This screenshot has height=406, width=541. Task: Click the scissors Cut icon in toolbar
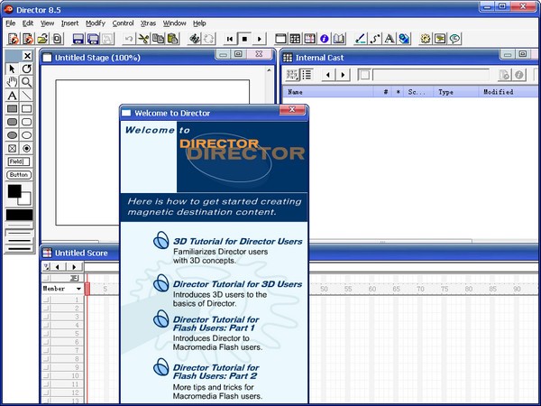pos(143,39)
